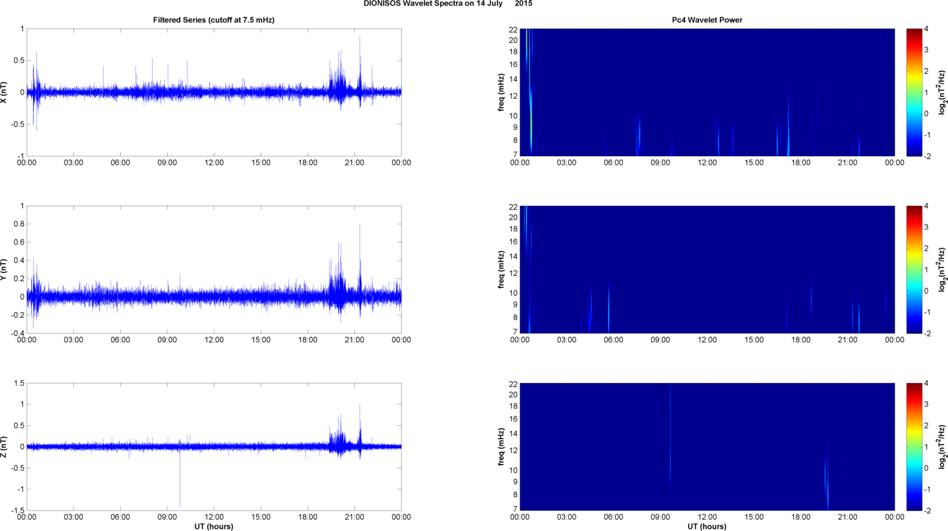The width and height of the screenshot is (948, 531).
Task: Click 'freq (mHz)' label of the top spectrogram
Action: pyautogui.click(x=500, y=92)
